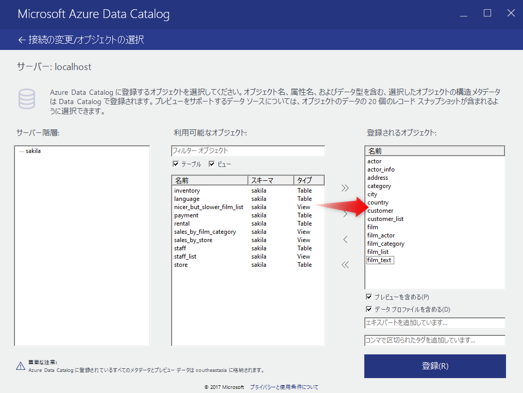Image resolution: width=523 pixels, height=393 pixels.
Task: Select the language table row
Action: point(248,199)
